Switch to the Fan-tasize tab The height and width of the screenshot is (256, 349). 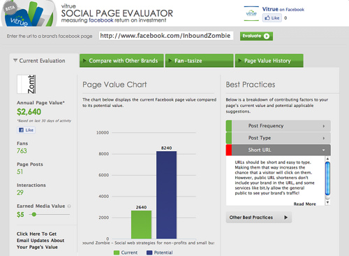199,61
